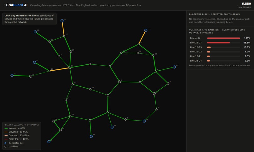254x152 pixels.
Task: Trip the line connecting bus 15 and 16
Action: 80,66
